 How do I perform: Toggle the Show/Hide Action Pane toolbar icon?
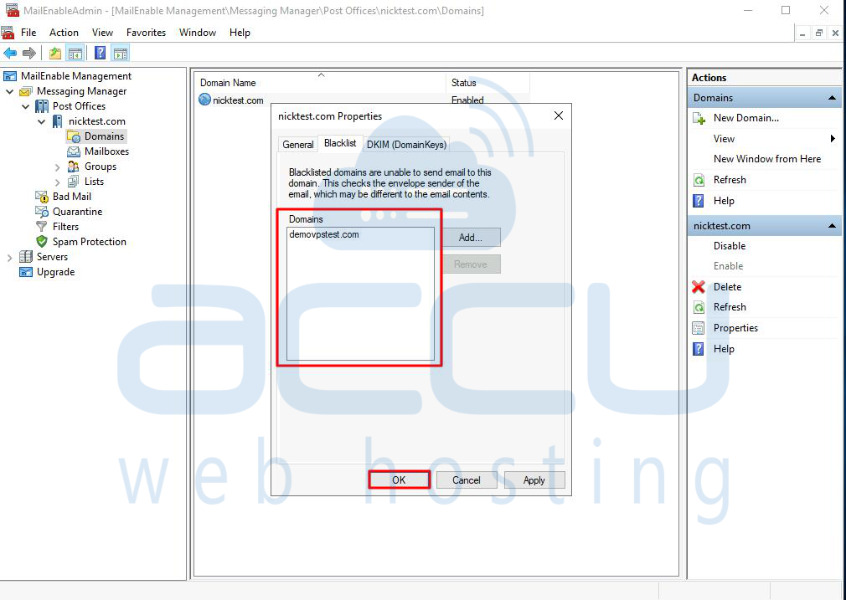pyautogui.click(x=121, y=53)
